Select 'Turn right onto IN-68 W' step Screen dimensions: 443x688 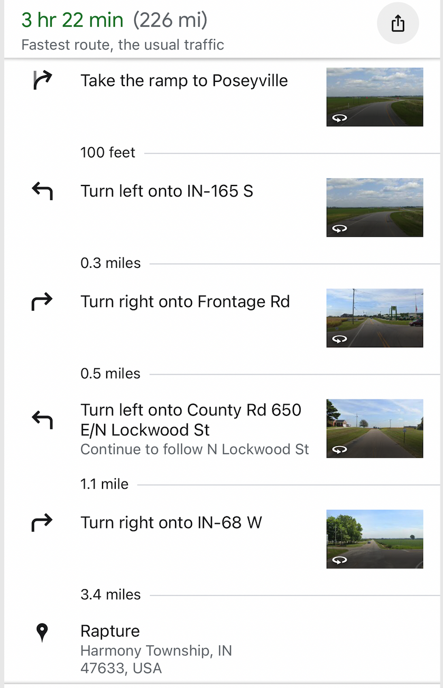[x=171, y=523]
